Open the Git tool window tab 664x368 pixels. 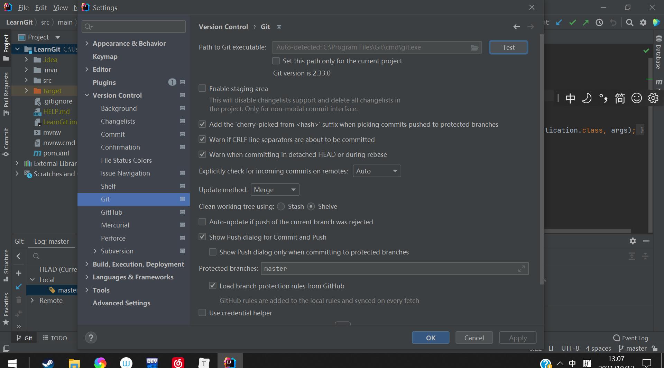tap(24, 338)
